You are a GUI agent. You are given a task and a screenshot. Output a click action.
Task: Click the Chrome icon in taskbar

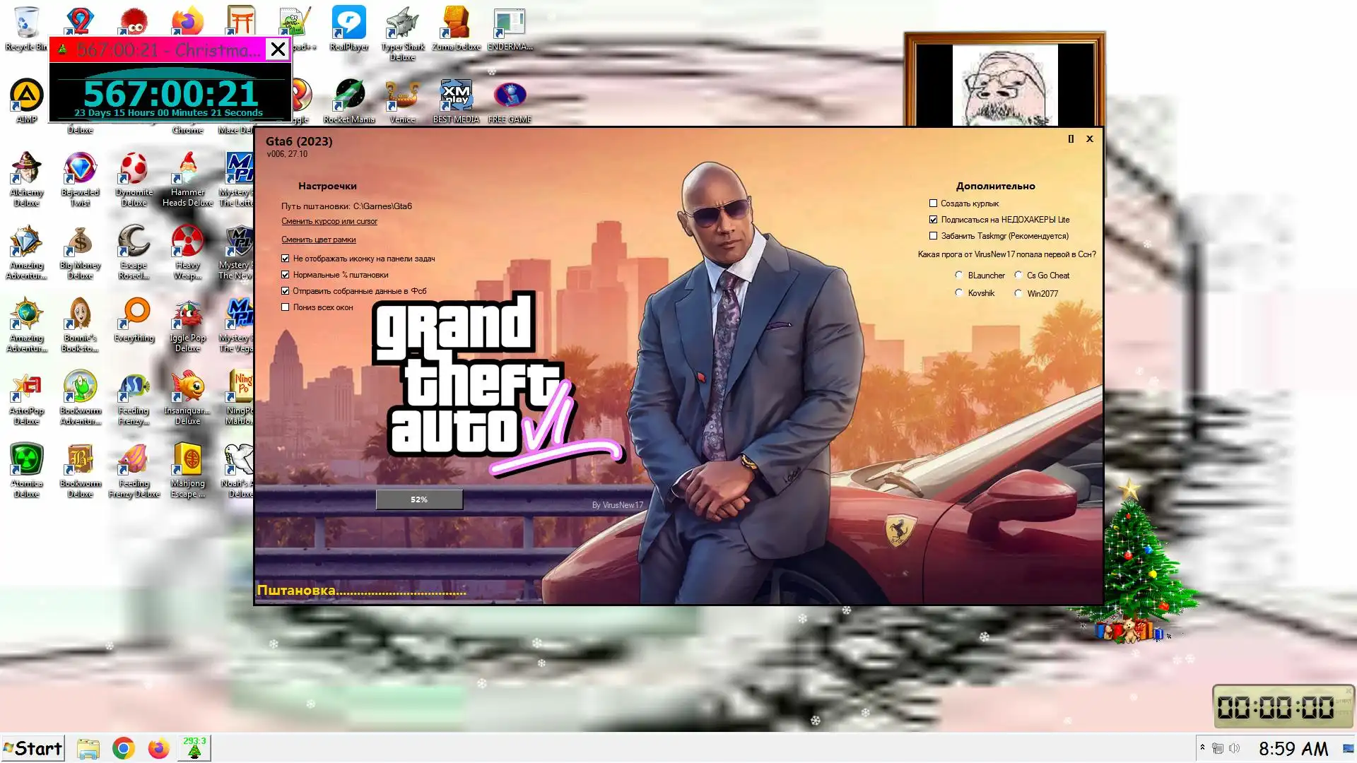123,748
